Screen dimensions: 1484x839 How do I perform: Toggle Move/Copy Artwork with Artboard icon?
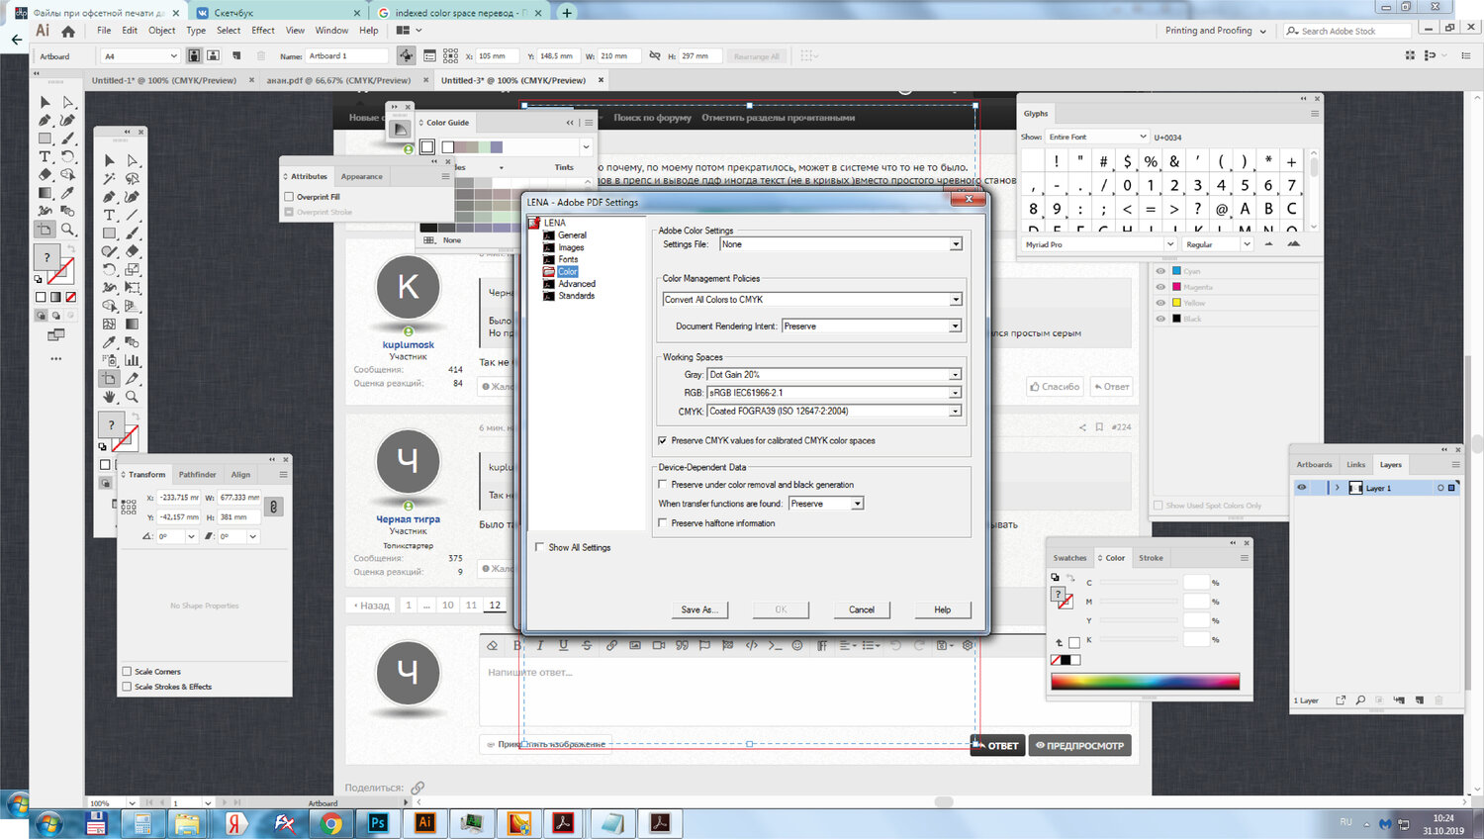coord(406,56)
